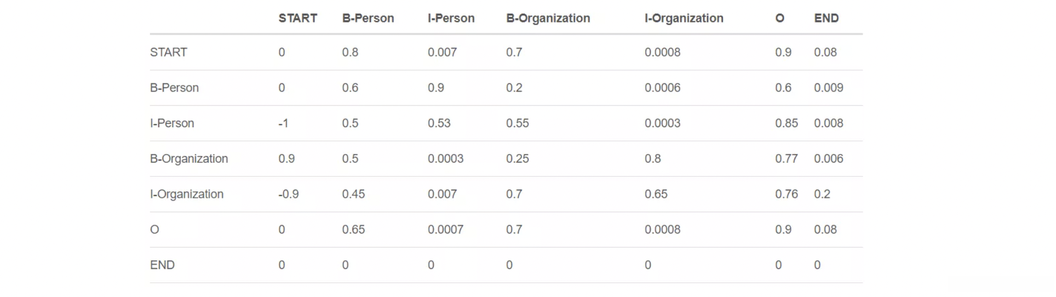Select the B-Organization row label
This screenshot has height=297, width=1056.
[189, 159]
